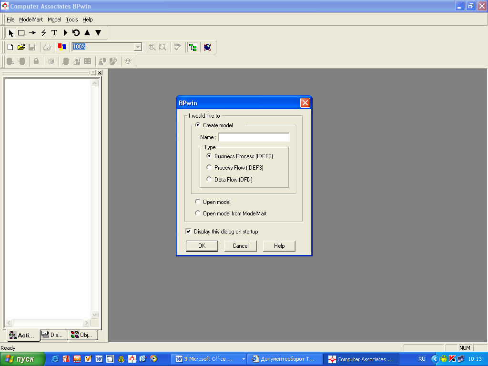Click Model Explorer horizontal scrollbar right arrow

(x=87, y=323)
